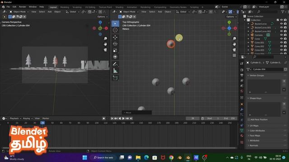
Task: Open Object Mode dropdown in Camera Perspective viewport
Action: click(19, 12)
